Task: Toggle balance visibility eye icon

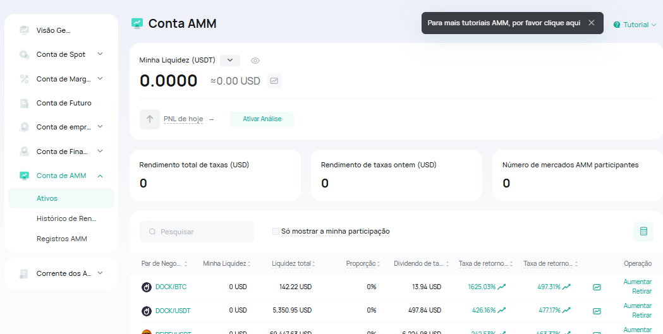Action: point(255,61)
